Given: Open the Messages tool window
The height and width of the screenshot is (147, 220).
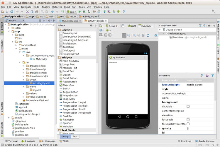Looking at the screenshot, I should tap(47, 141).
